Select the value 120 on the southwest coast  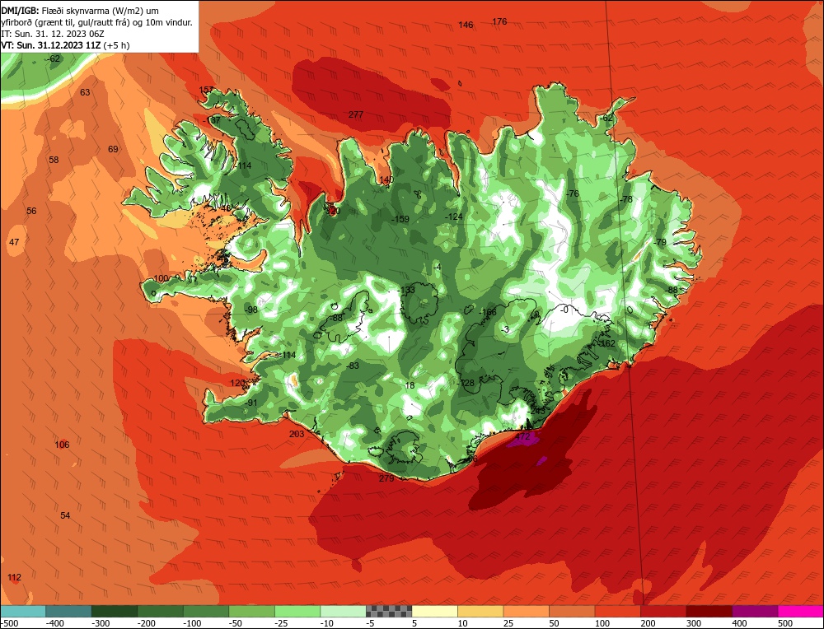(x=237, y=383)
